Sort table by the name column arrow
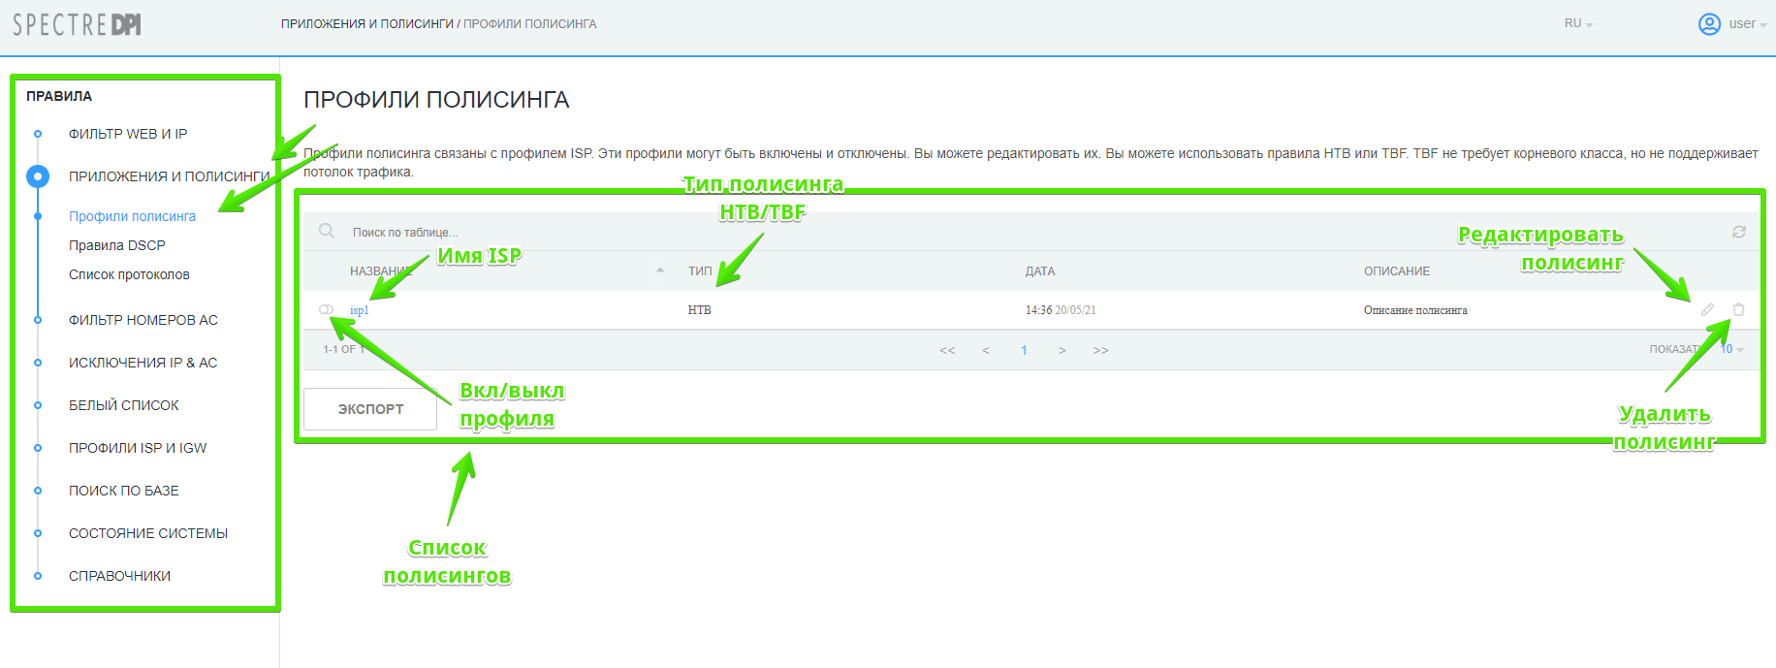The image size is (1776, 668). (660, 270)
